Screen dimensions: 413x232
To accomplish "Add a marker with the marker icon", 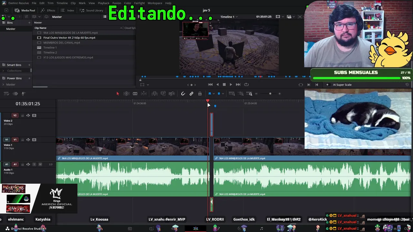I will click(219, 94).
